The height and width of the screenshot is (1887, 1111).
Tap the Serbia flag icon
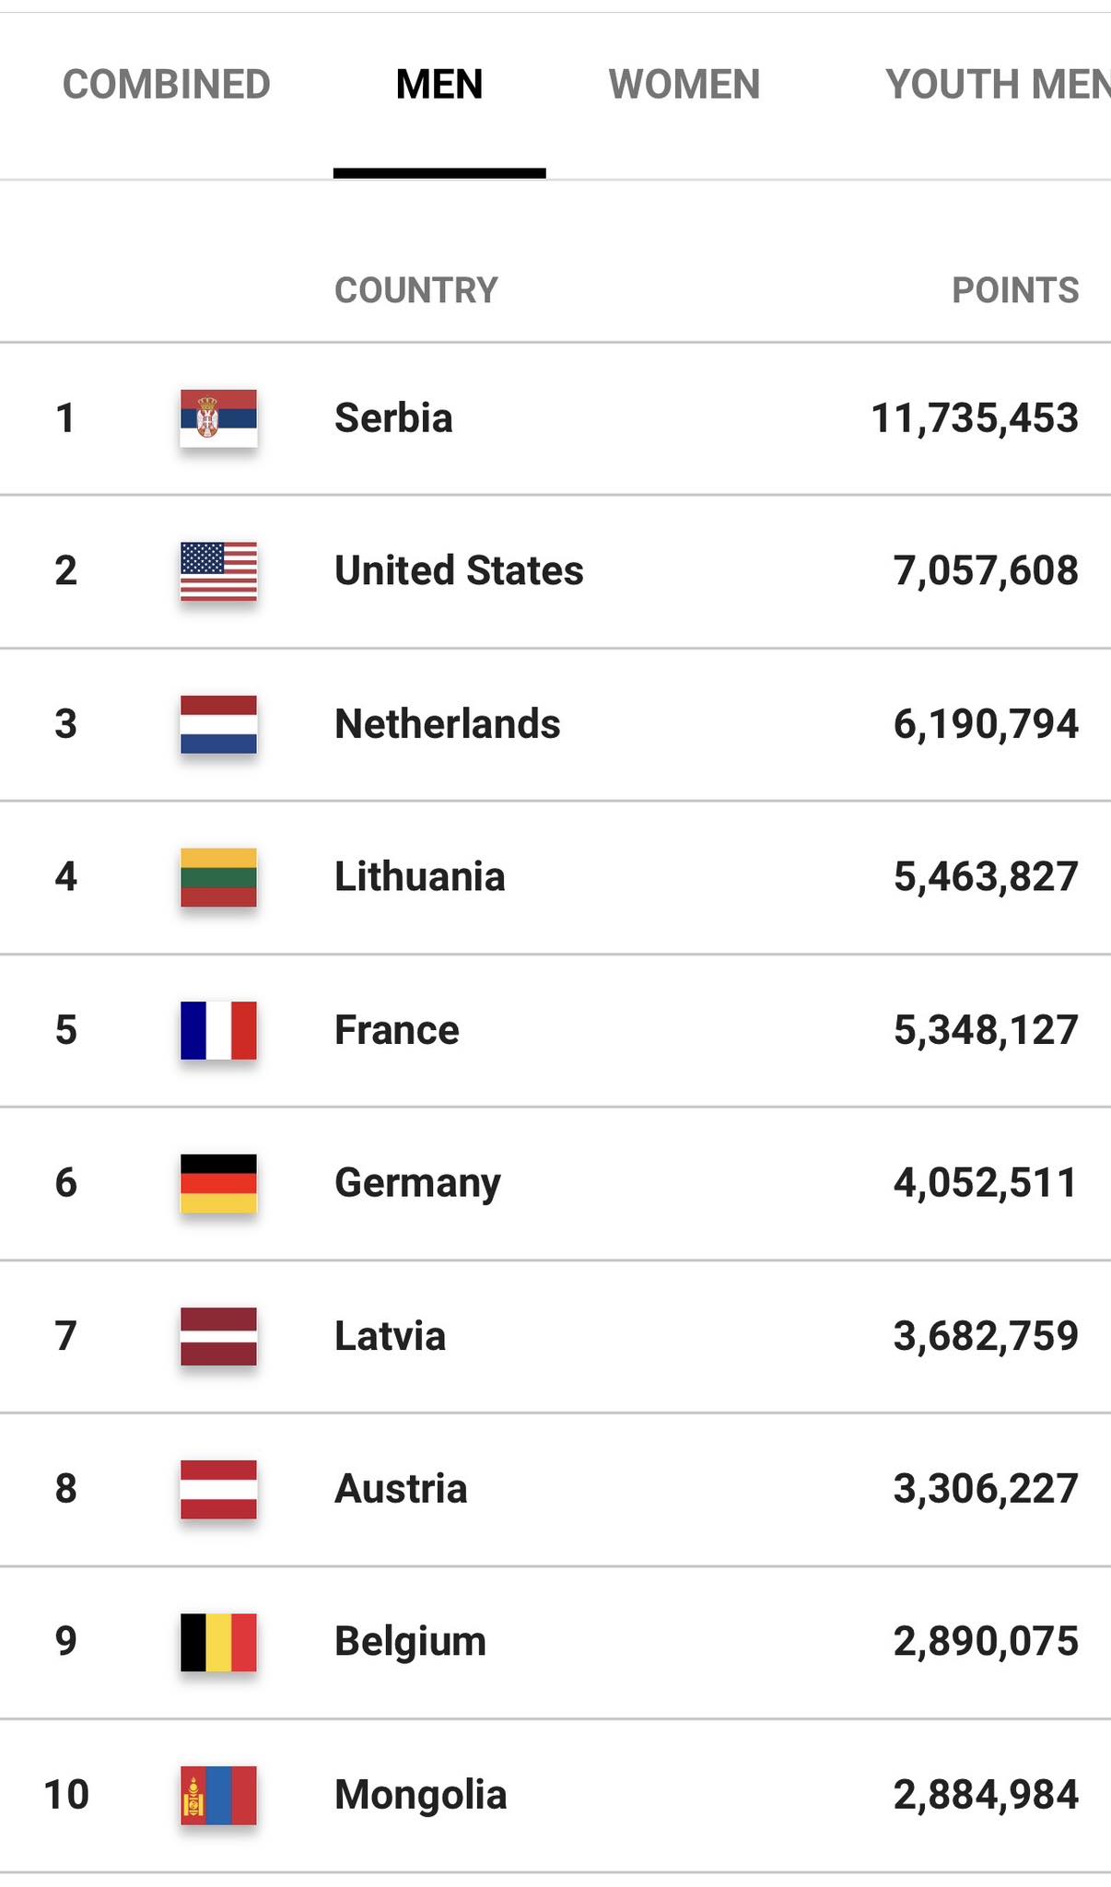218,418
